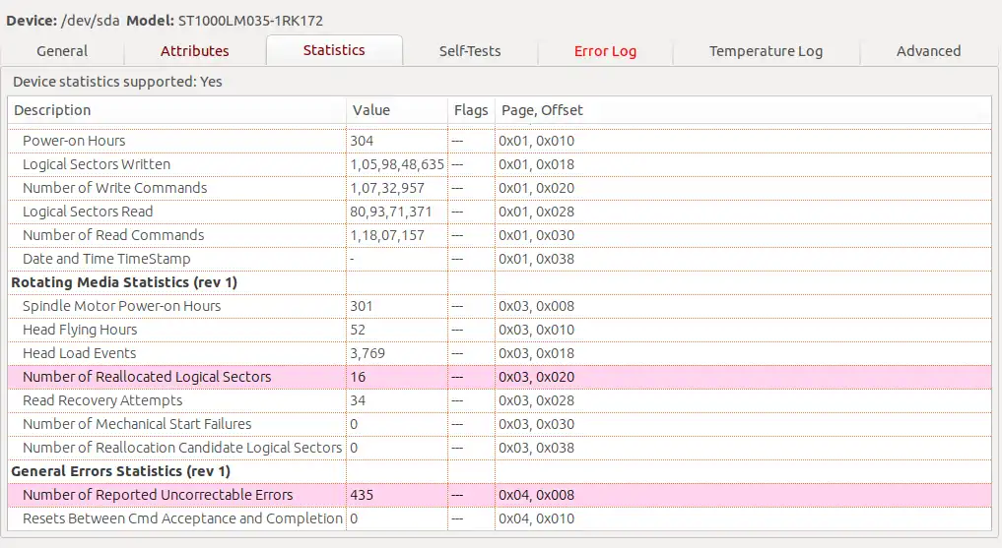The image size is (1002, 548).
Task: Click the offset cell 0x03, 0x020
Action: point(536,377)
